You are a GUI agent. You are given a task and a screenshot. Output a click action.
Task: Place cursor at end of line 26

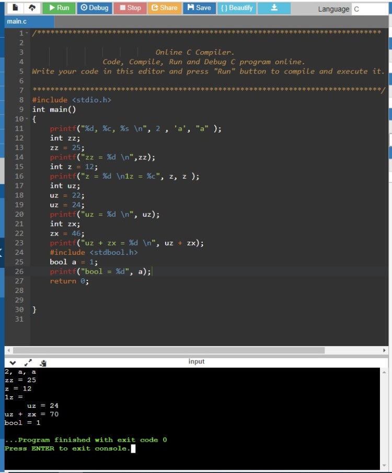(153, 271)
